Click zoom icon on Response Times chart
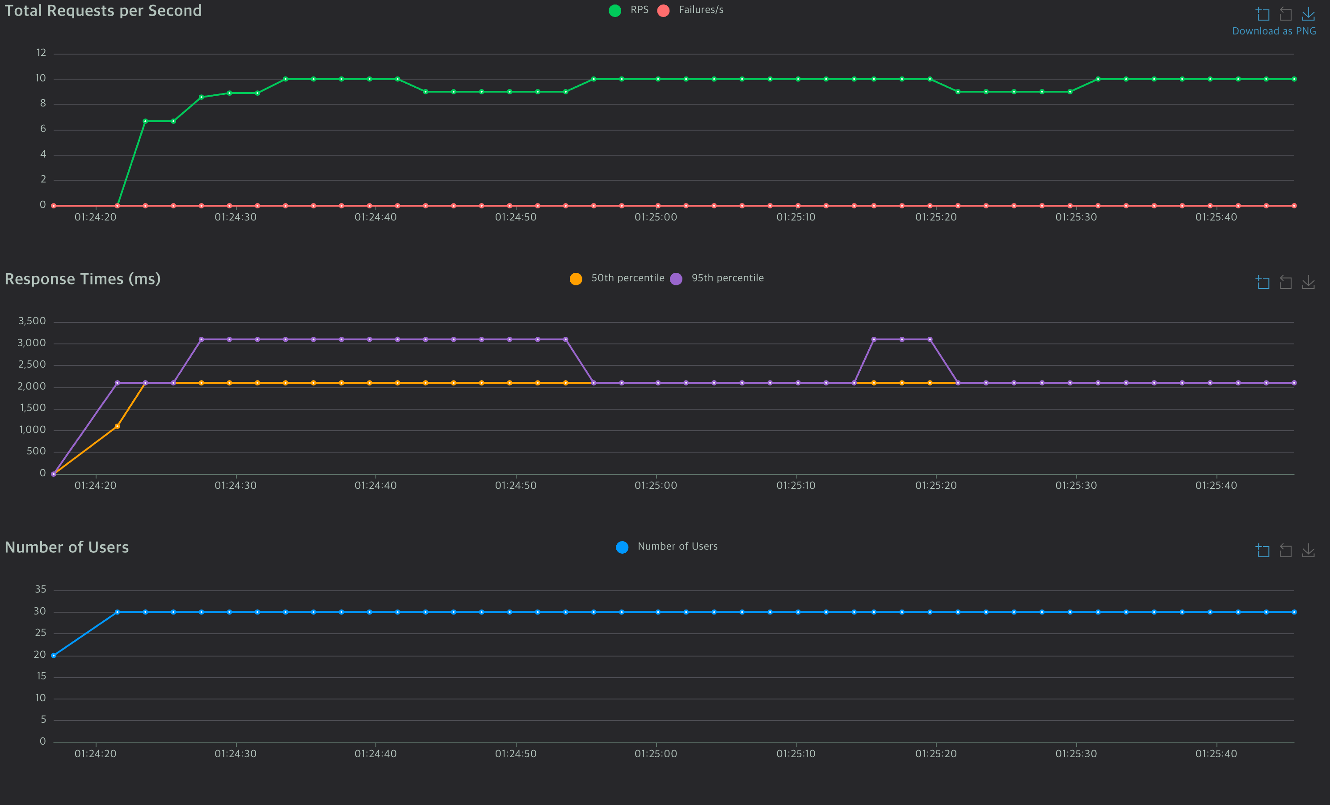The image size is (1330, 805). pos(1263,282)
